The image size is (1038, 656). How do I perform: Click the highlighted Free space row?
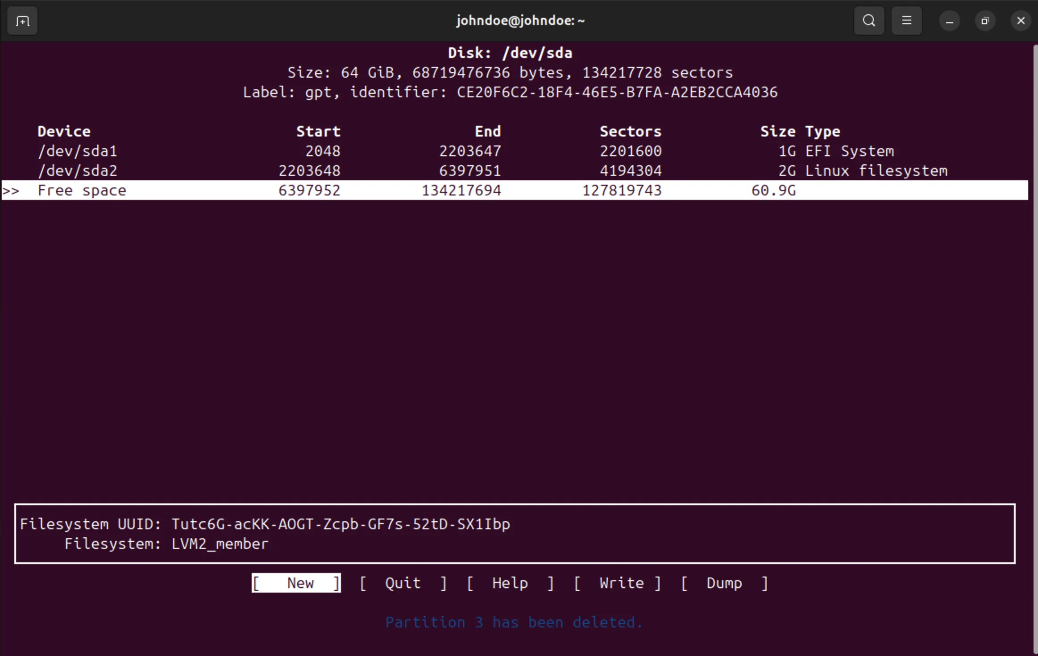pyautogui.click(x=82, y=191)
